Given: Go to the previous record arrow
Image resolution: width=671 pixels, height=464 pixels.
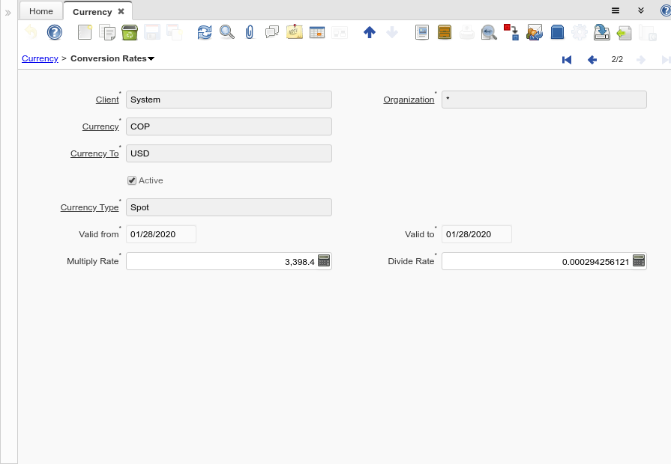Looking at the screenshot, I should click(x=592, y=59).
